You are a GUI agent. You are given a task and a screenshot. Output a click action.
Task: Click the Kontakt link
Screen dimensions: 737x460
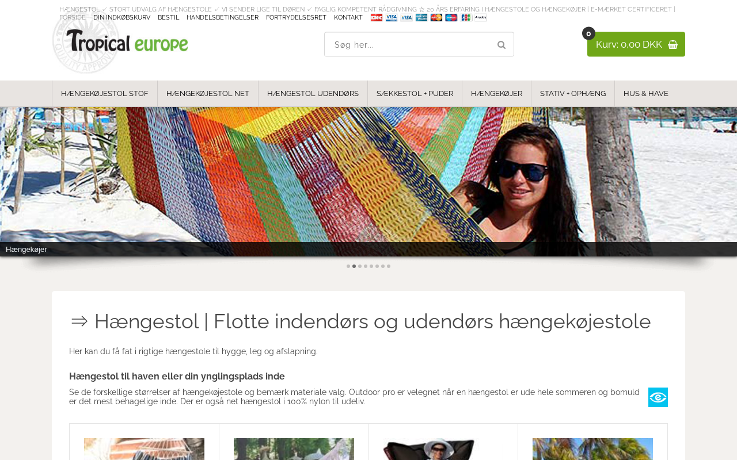(348, 18)
